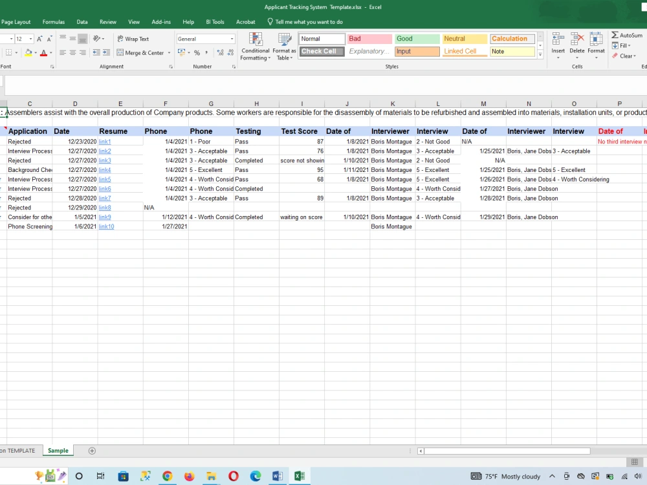Open the General number format dropdown
The image size is (647, 485).
tap(232, 39)
